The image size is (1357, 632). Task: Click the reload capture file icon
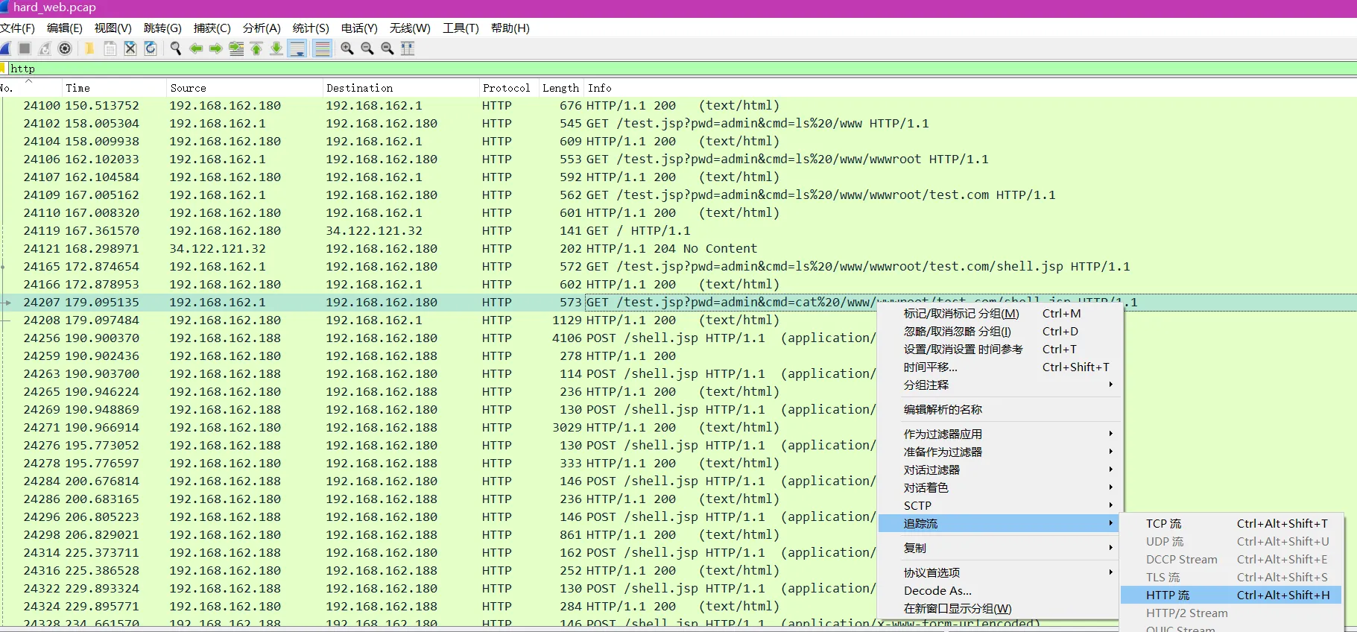[x=151, y=48]
